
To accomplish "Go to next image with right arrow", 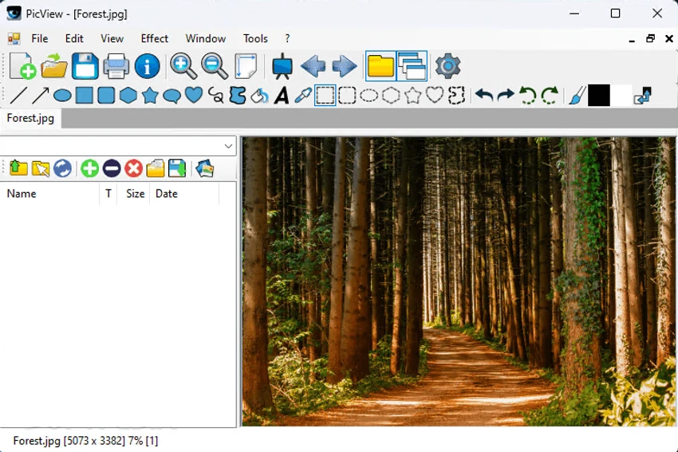I will click(345, 66).
